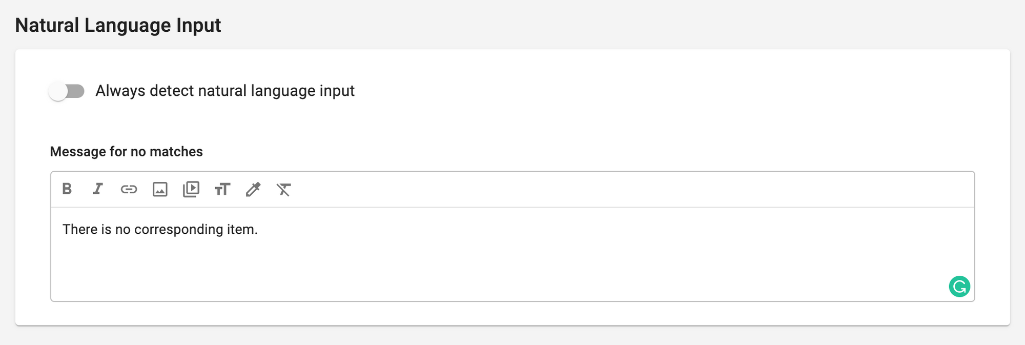The height and width of the screenshot is (345, 1025).
Task: Click the text 'There is no corresponding item.'
Action: [160, 229]
